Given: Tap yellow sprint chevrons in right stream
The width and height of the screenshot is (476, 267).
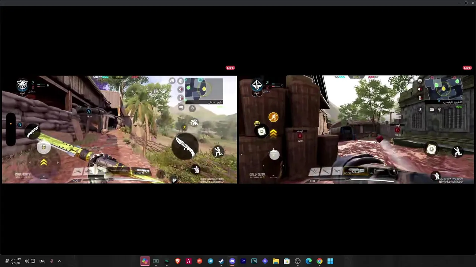Looking at the screenshot, I should (x=273, y=133).
